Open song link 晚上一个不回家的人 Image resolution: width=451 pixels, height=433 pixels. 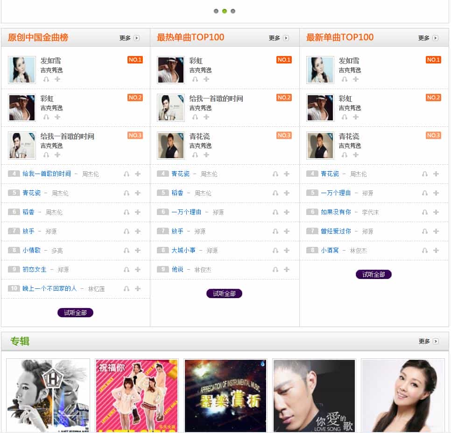point(50,288)
